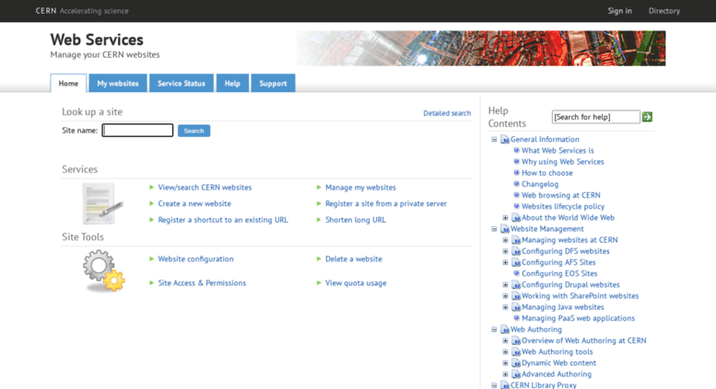Click Sign in in top bar
Viewport: 716px width, 389px height.
click(x=619, y=11)
